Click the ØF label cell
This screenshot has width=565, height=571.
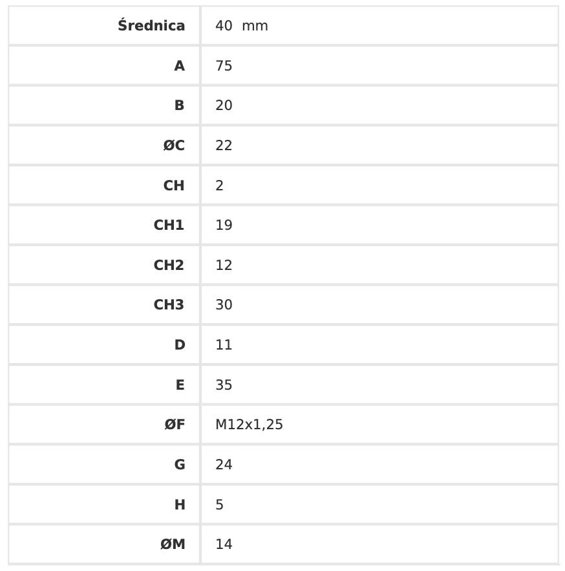pyautogui.click(x=175, y=425)
